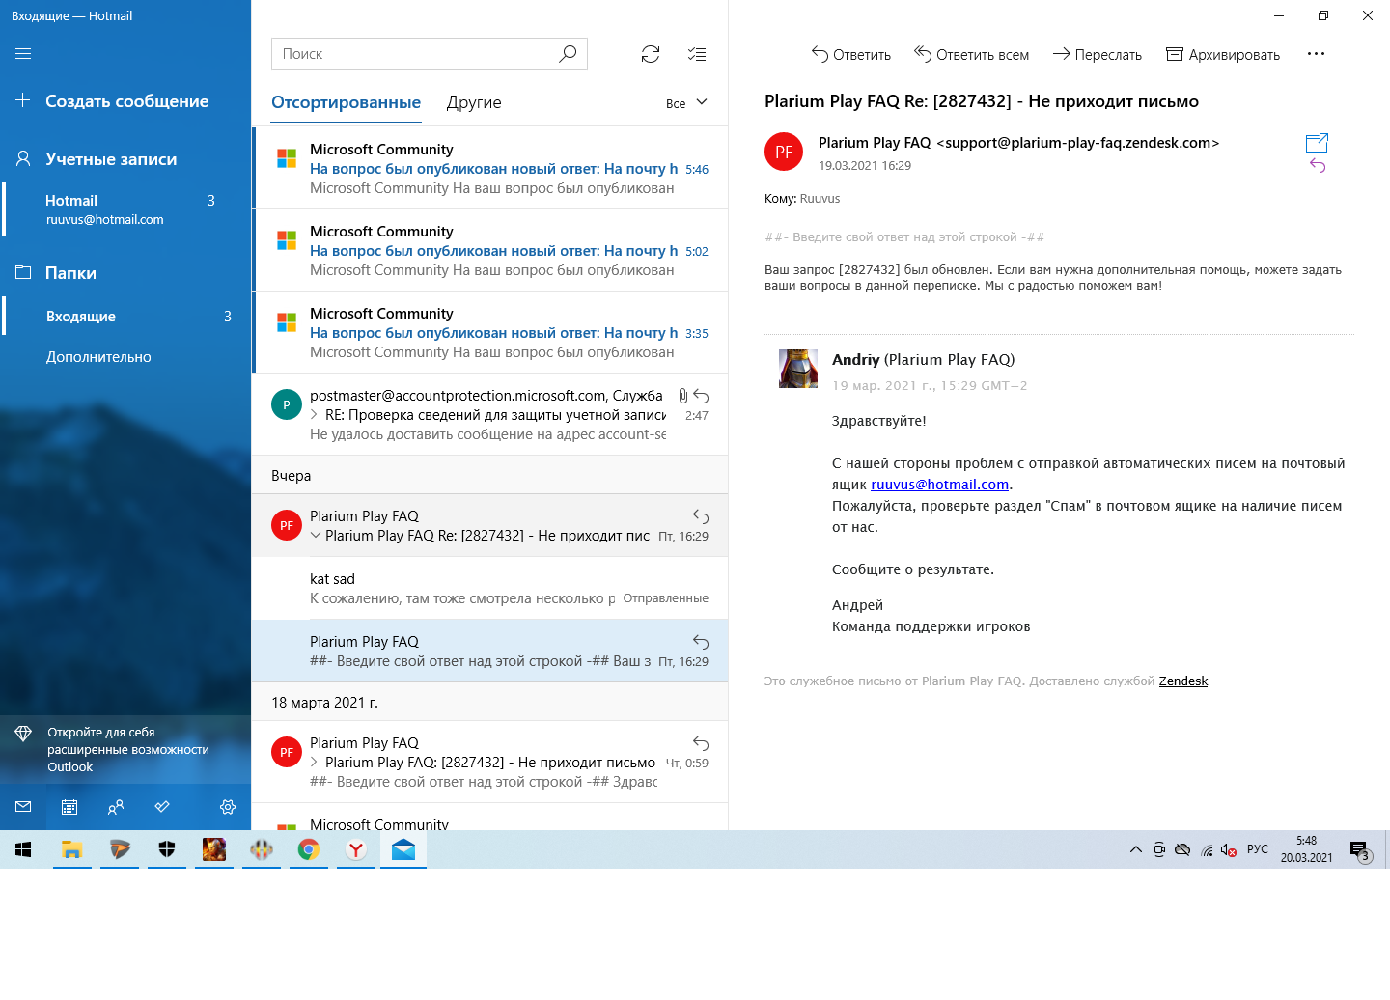1390x1000 pixels.
Task: Click Переслать button
Action: 1097,54
